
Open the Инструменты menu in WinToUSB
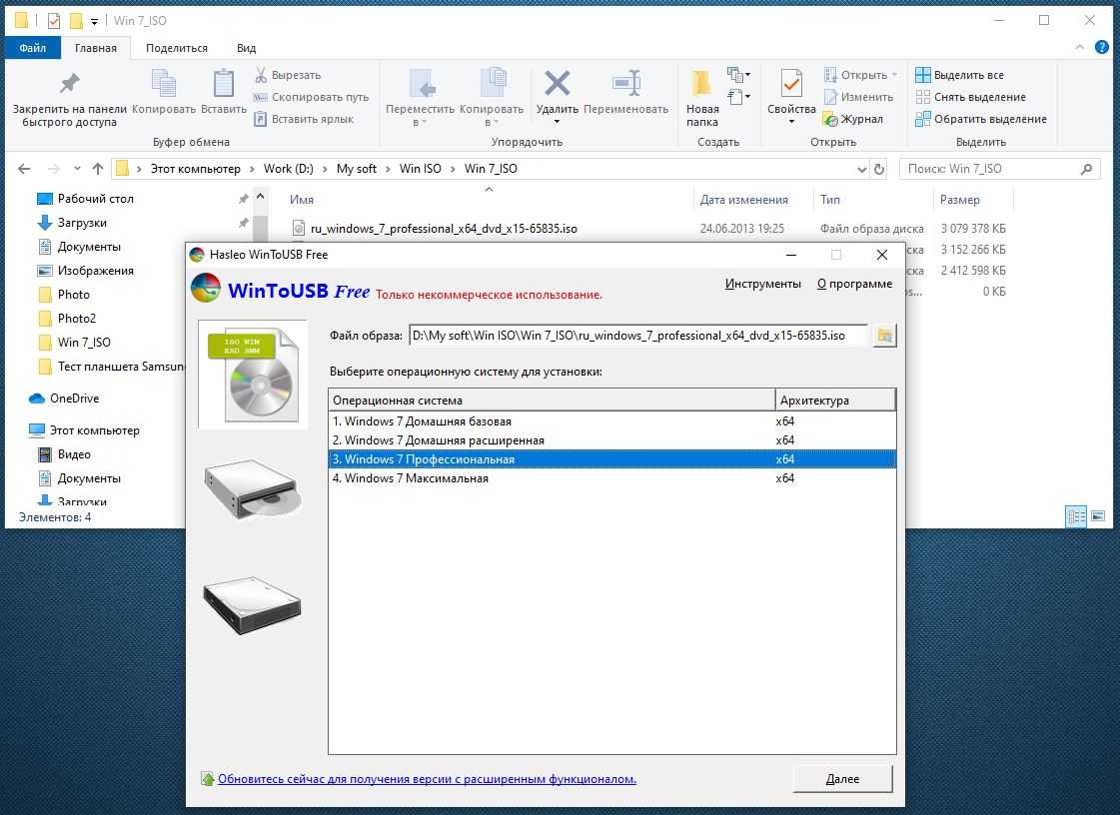tap(762, 284)
